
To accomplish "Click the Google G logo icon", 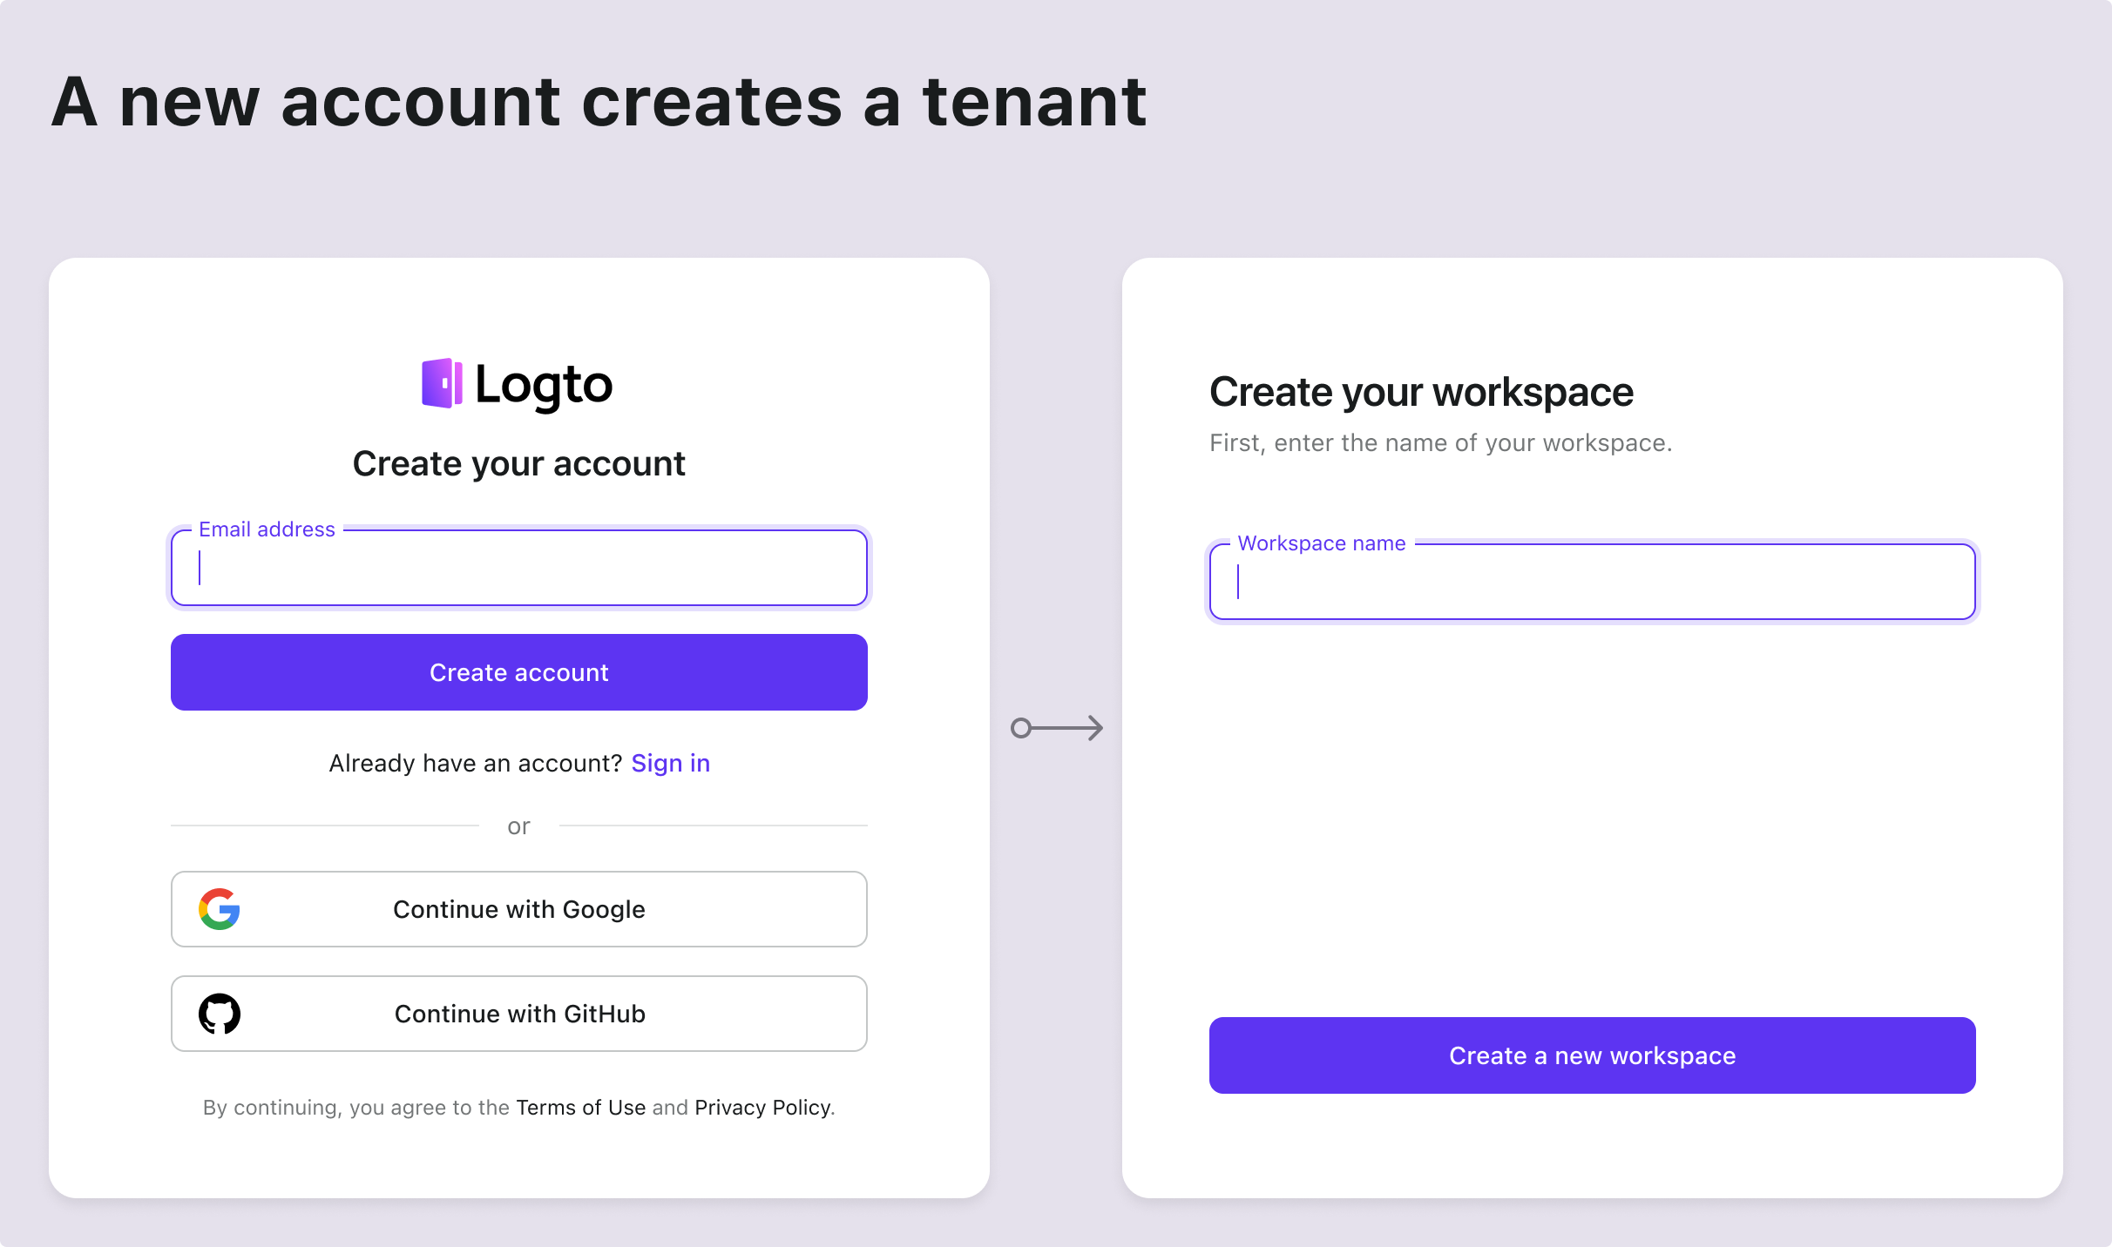I will [220, 909].
